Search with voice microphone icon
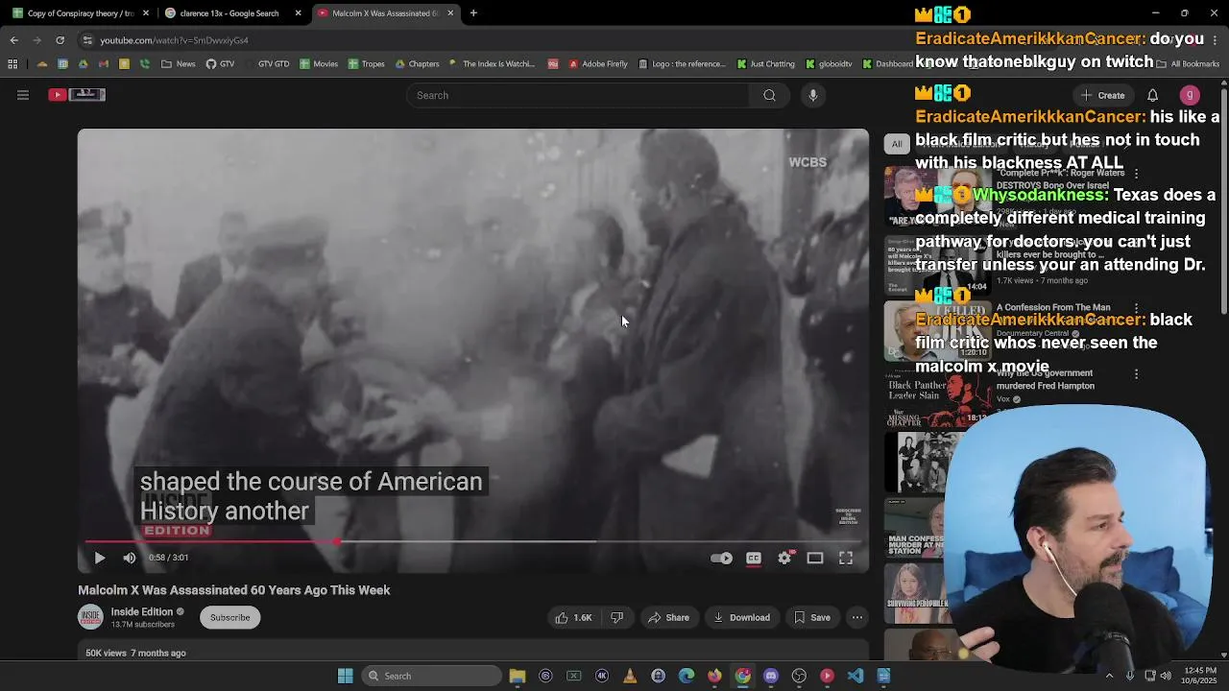Viewport: 1229px width, 691px height. point(813,95)
